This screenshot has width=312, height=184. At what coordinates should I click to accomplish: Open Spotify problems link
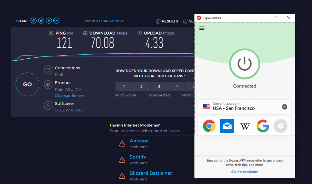[138, 157]
